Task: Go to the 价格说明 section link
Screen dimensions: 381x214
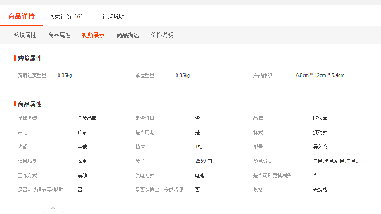Action: click(x=162, y=35)
